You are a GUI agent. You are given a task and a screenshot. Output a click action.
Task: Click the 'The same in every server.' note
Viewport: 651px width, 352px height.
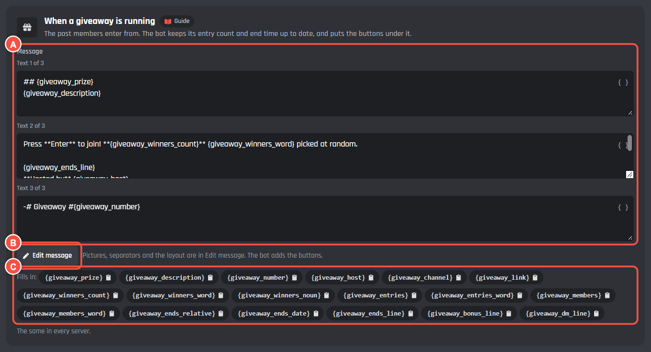point(54,331)
